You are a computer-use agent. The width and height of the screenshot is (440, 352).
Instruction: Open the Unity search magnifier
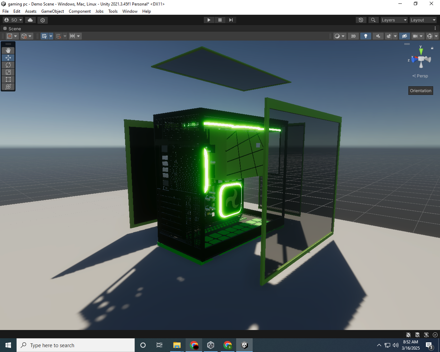click(373, 20)
